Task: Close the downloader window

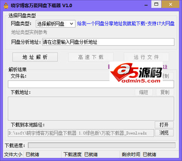Action: pos(171,4)
